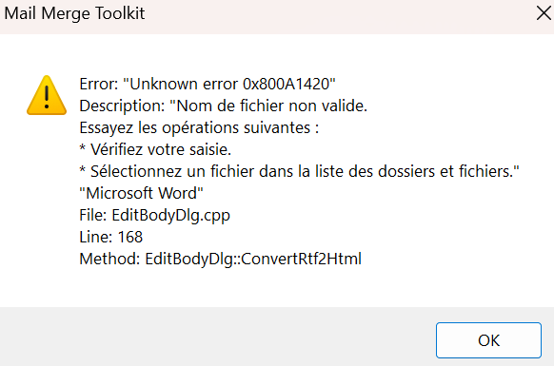Click the Method label in the message
The image size is (554, 366).
coord(109,260)
